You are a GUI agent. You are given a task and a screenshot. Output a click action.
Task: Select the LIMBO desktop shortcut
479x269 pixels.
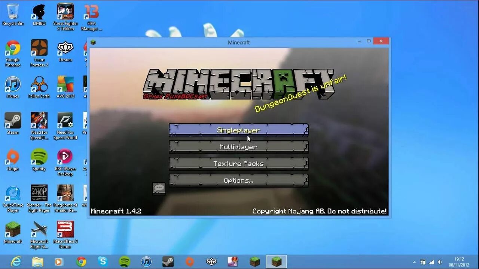39,14
